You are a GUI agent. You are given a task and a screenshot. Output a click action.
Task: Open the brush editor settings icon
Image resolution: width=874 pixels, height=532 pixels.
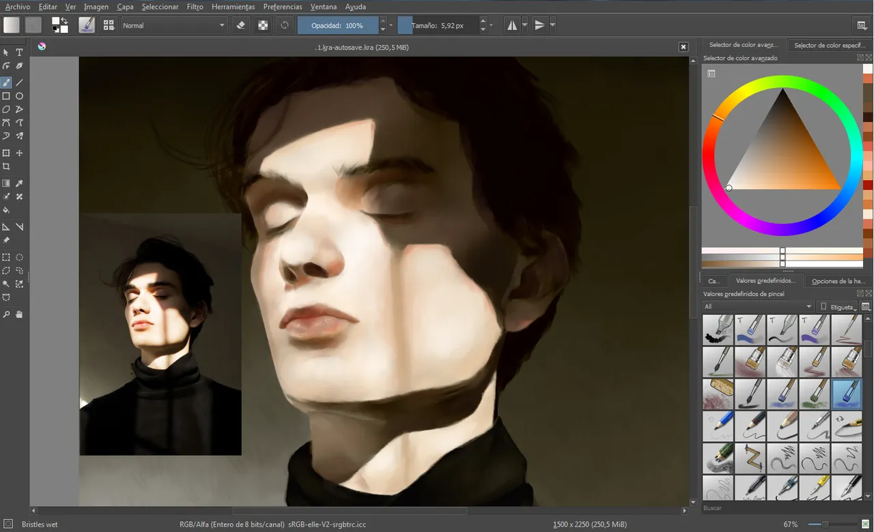click(87, 25)
